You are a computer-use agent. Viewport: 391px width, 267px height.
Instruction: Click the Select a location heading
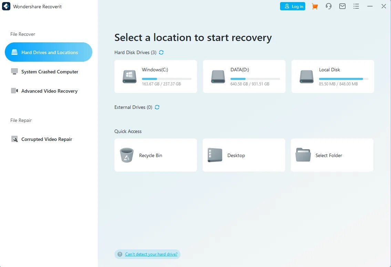pyautogui.click(x=193, y=38)
